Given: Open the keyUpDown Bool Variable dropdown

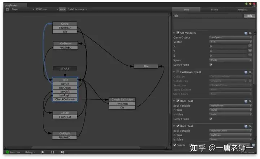Looking at the screenshot, I should [231, 106].
